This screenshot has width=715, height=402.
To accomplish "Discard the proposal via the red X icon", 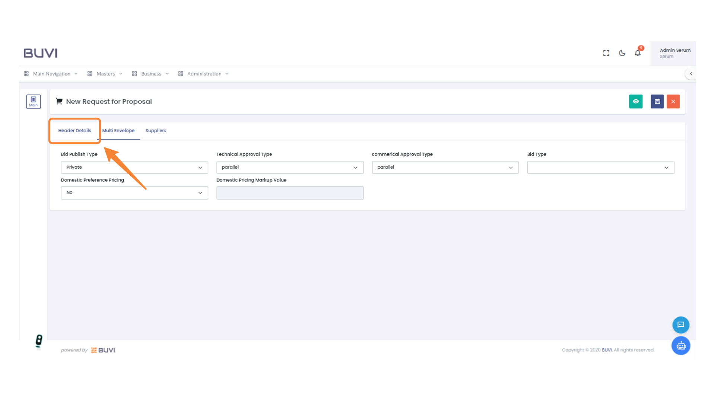I will (673, 101).
